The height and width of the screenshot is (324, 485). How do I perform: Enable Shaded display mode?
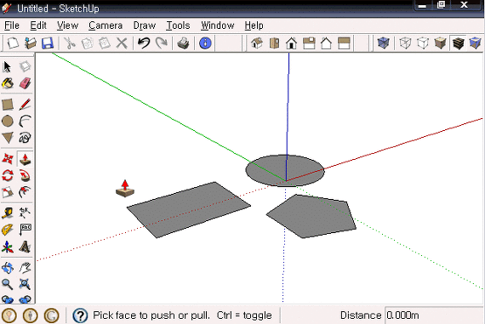(440, 43)
